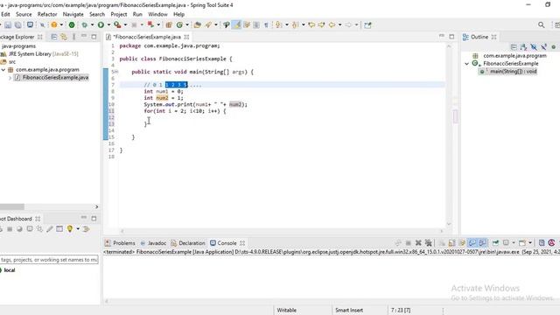Screen dimensions: 560x315
Task: Click the Open Type toolbar icon
Action: (198, 25)
